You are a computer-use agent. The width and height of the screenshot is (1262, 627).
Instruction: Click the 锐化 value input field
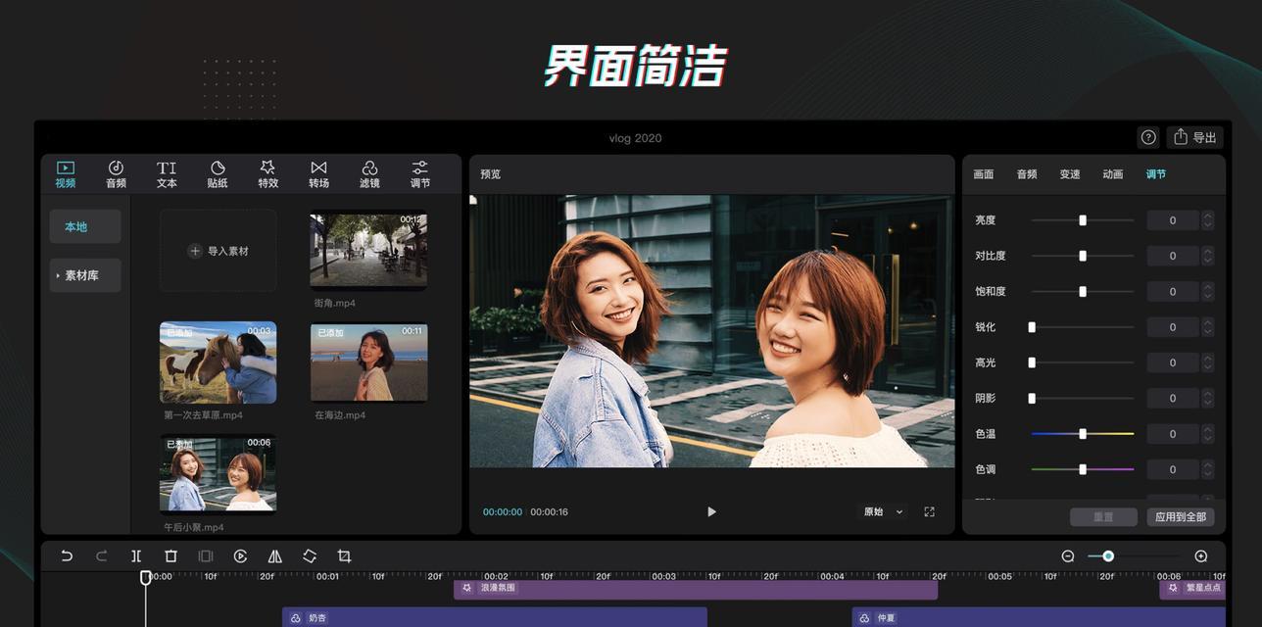1173,327
